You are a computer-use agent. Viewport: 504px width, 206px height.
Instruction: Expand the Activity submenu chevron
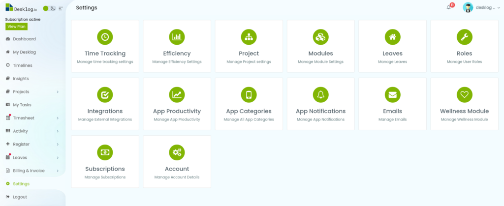(x=58, y=131)
